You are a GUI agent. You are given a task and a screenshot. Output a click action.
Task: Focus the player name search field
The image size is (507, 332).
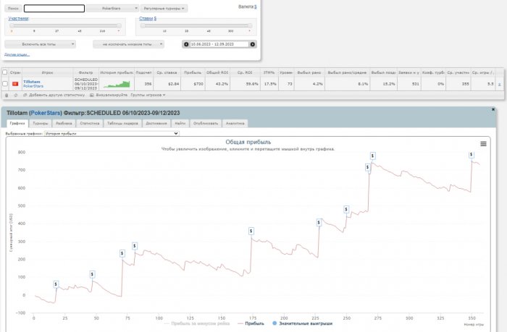(x=54, y=9)
